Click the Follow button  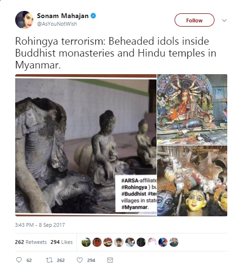click(x=195, y=20)
